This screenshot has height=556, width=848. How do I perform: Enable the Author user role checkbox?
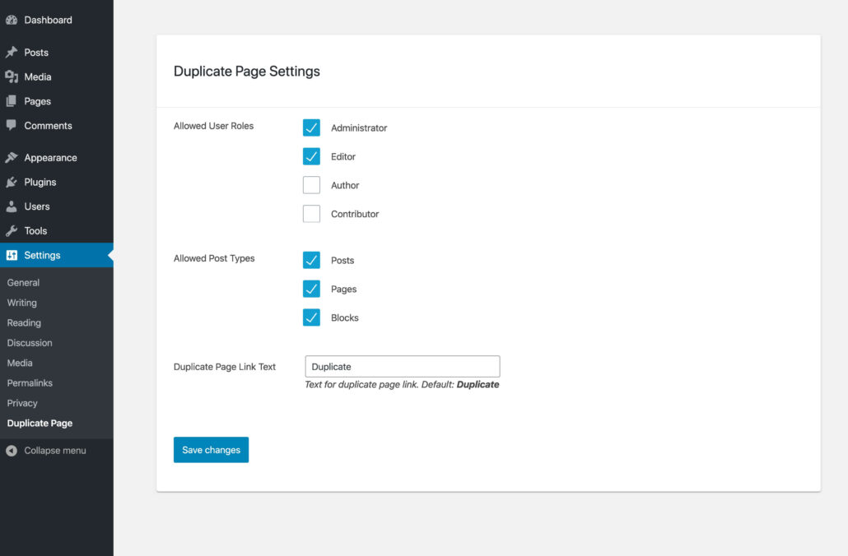[x=311, y=184]
